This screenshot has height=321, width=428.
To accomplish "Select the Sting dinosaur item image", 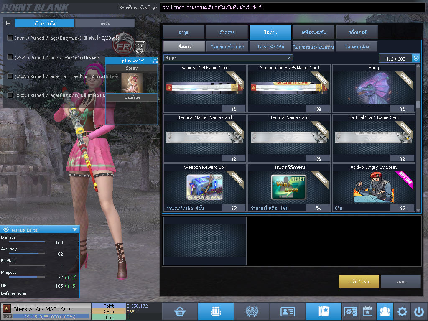I will pos(373,88).
